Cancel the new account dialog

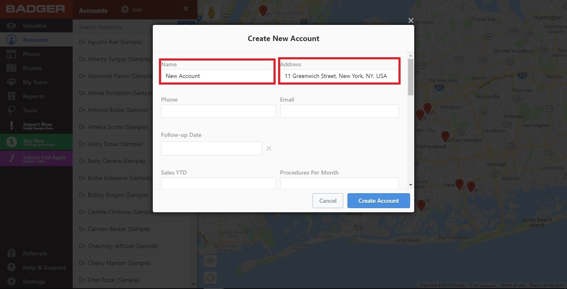327,200
